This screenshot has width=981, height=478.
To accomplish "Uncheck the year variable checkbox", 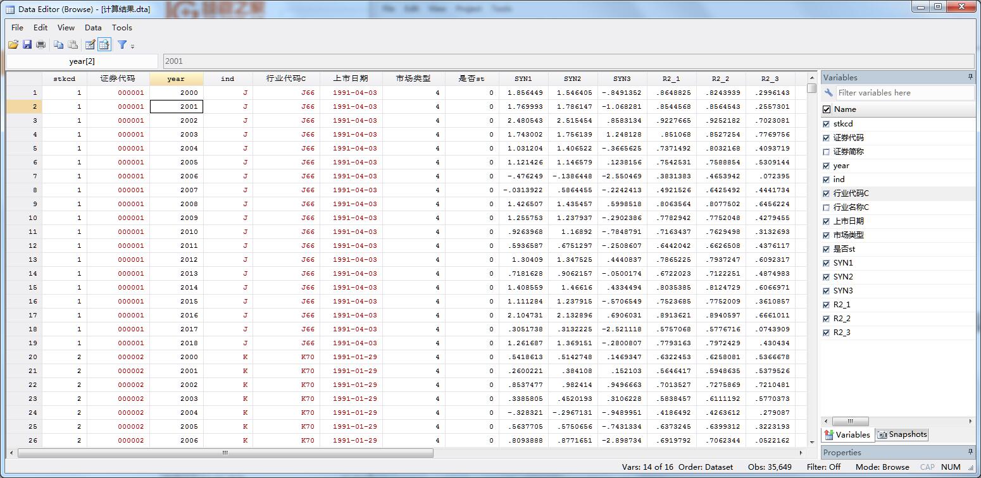I will tap(826, 166).
